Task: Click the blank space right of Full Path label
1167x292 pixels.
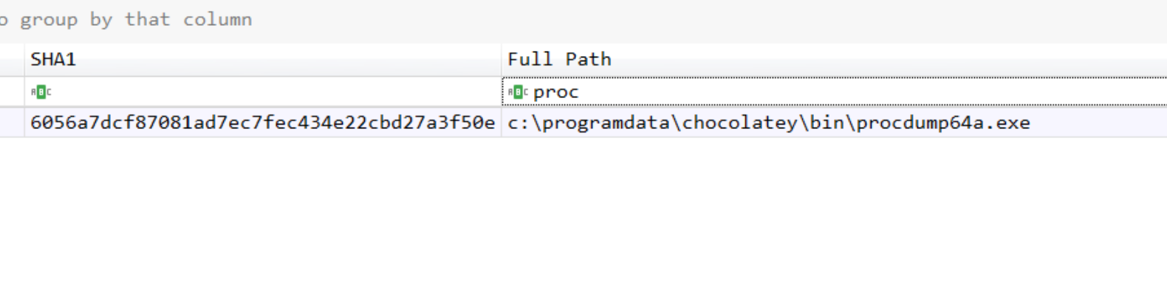Action: coord(889,60)
